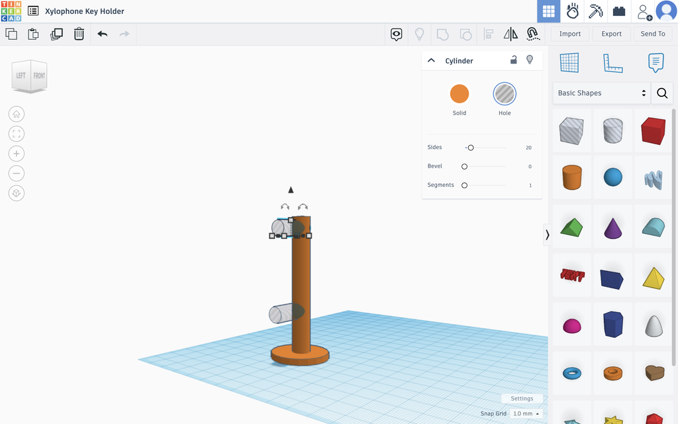Screen dimensions: 678x424
Task: Pick the red Text shape
Action: (x=571, y=275)
